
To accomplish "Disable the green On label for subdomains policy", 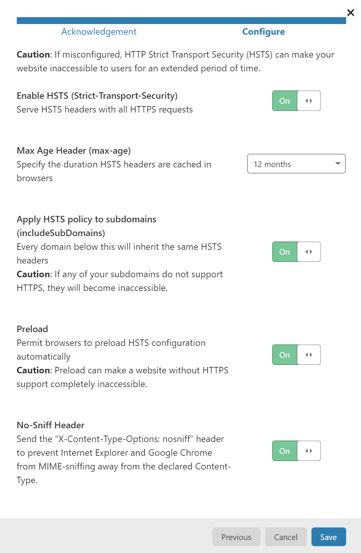I will click(285, 252).
